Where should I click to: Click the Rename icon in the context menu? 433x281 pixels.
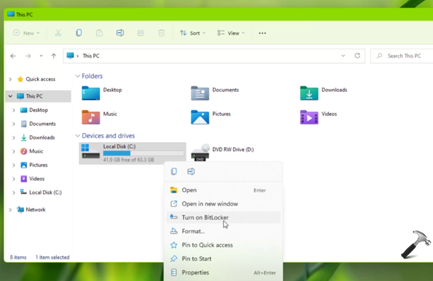191,171
